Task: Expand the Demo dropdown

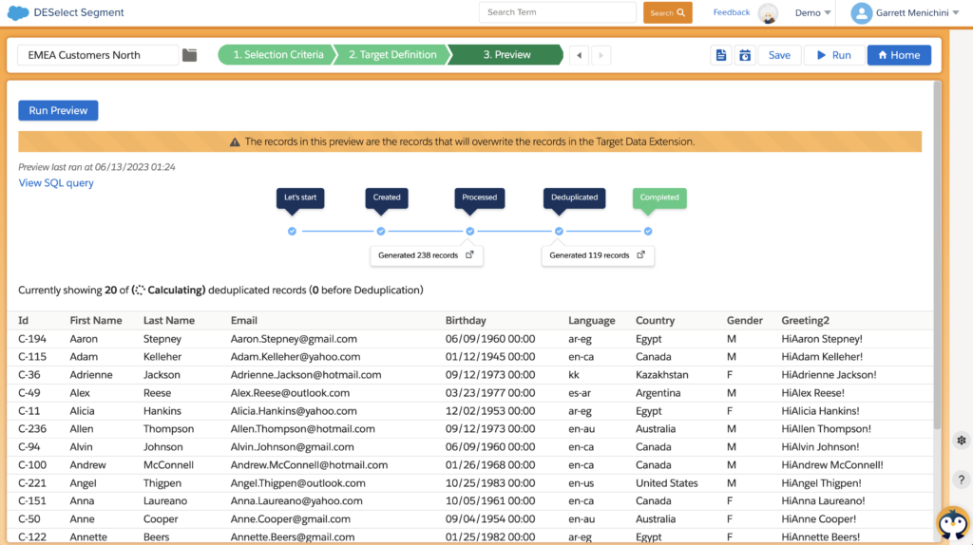Action: tap(812, 13)
